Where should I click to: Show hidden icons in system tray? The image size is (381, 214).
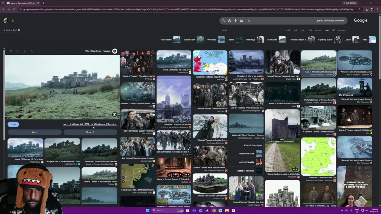coord(342,210)
